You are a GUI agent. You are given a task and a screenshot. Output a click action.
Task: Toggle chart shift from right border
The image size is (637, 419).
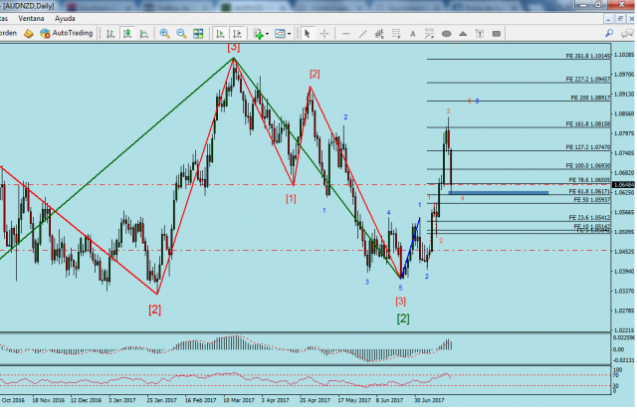pos(237,34)
